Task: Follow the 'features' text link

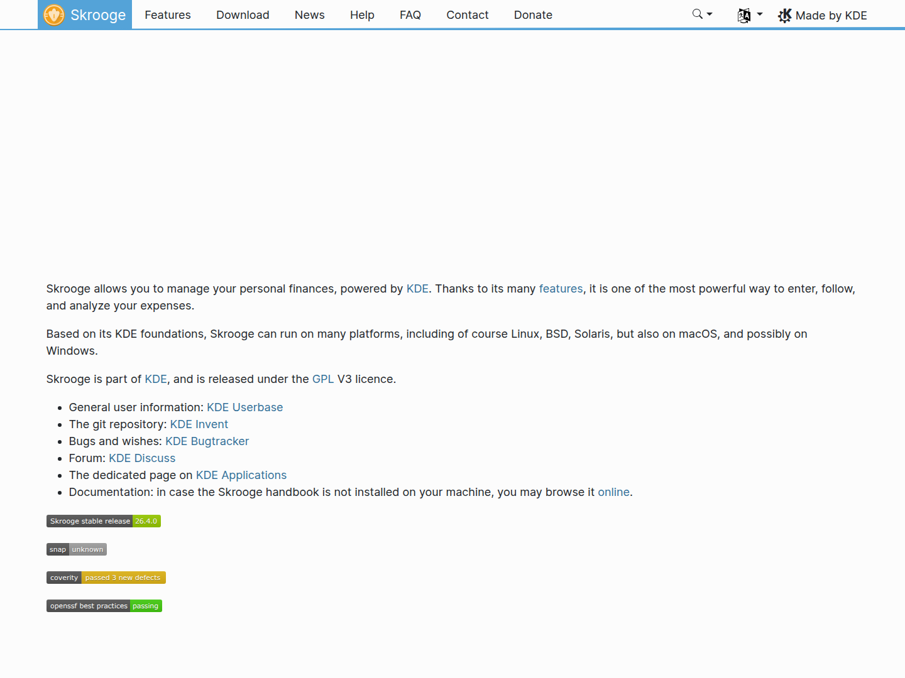Action: 561,289
